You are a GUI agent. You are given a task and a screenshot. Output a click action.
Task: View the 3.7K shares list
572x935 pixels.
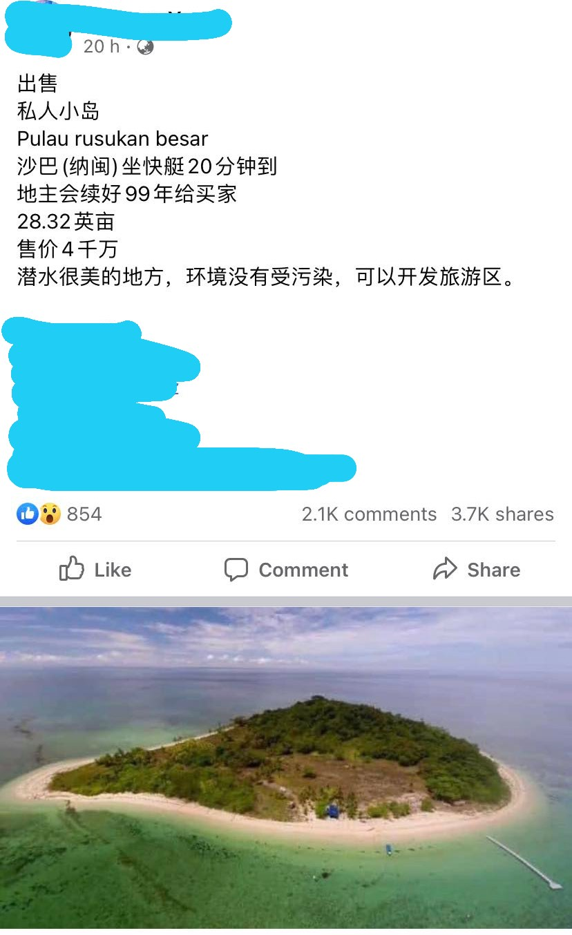pyautogui.click(x=502, y=514)
